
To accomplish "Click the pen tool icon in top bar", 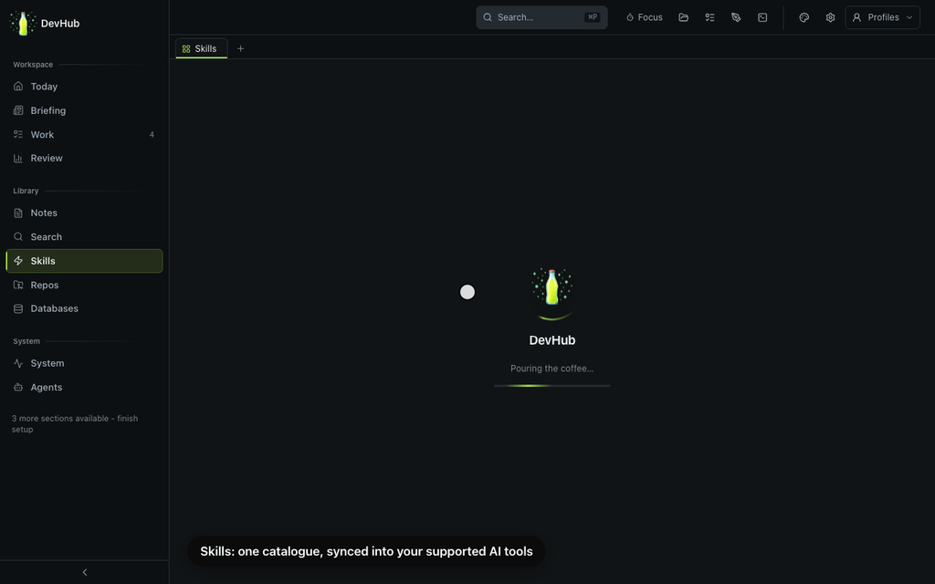I will [736, 17].
